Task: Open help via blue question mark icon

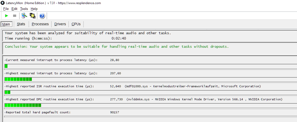Action: pyautogui.click(x=42, y=16)
